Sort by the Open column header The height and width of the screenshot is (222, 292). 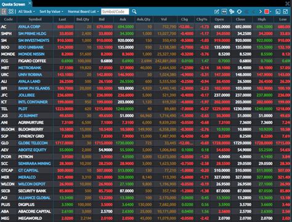(219, 20)
